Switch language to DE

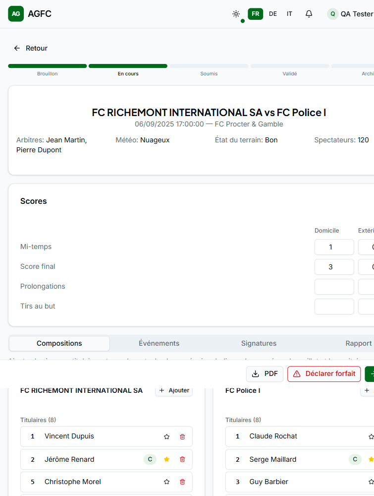[x=273, y=14]
